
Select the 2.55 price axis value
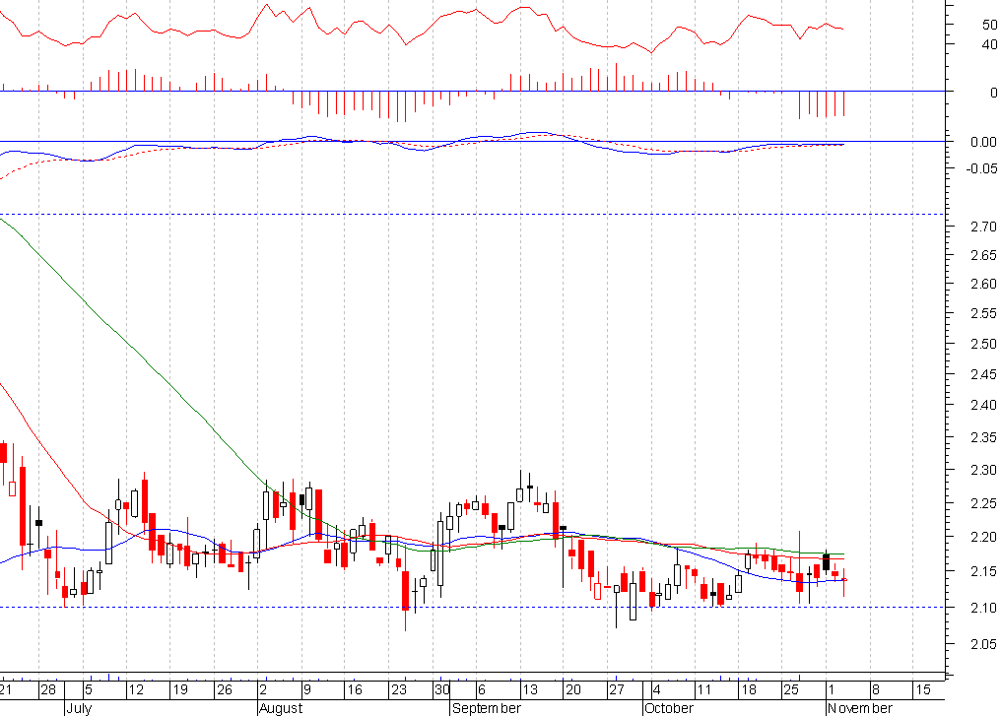point(984,314)
